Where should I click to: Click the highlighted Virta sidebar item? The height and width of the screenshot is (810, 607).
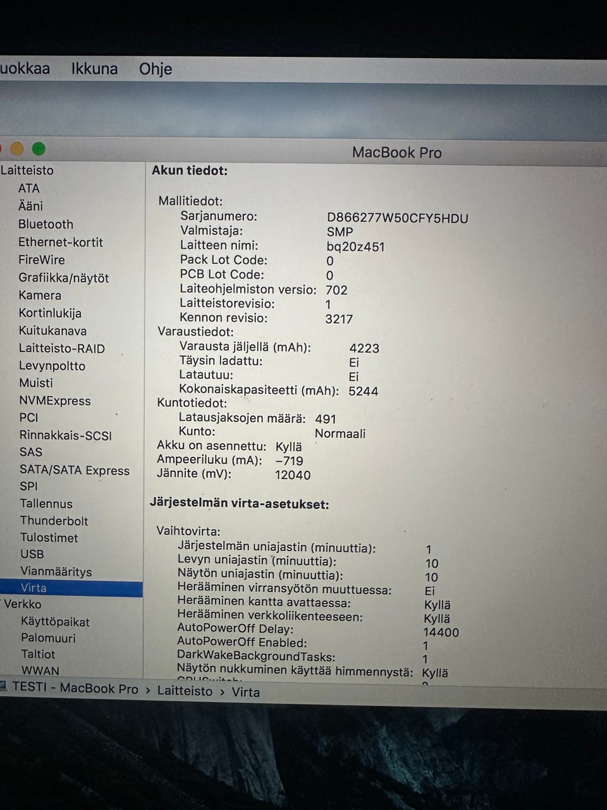71,588
